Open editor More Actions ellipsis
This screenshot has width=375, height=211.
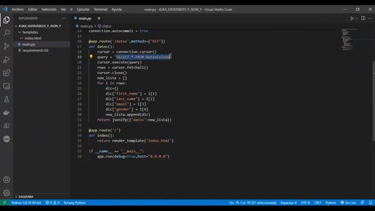370,18
